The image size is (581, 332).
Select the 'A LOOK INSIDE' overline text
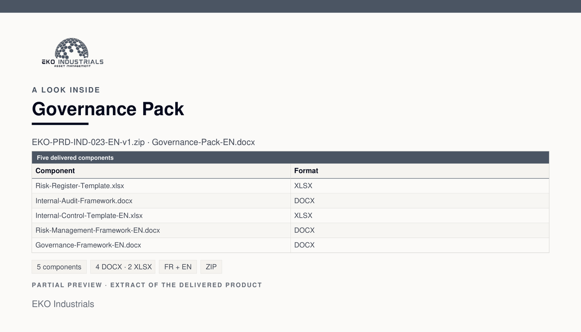tap(66, 90)
